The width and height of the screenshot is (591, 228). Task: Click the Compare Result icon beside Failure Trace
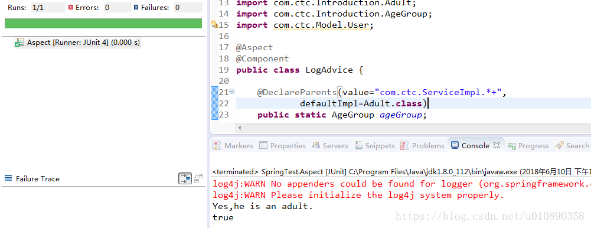(198, 178)
